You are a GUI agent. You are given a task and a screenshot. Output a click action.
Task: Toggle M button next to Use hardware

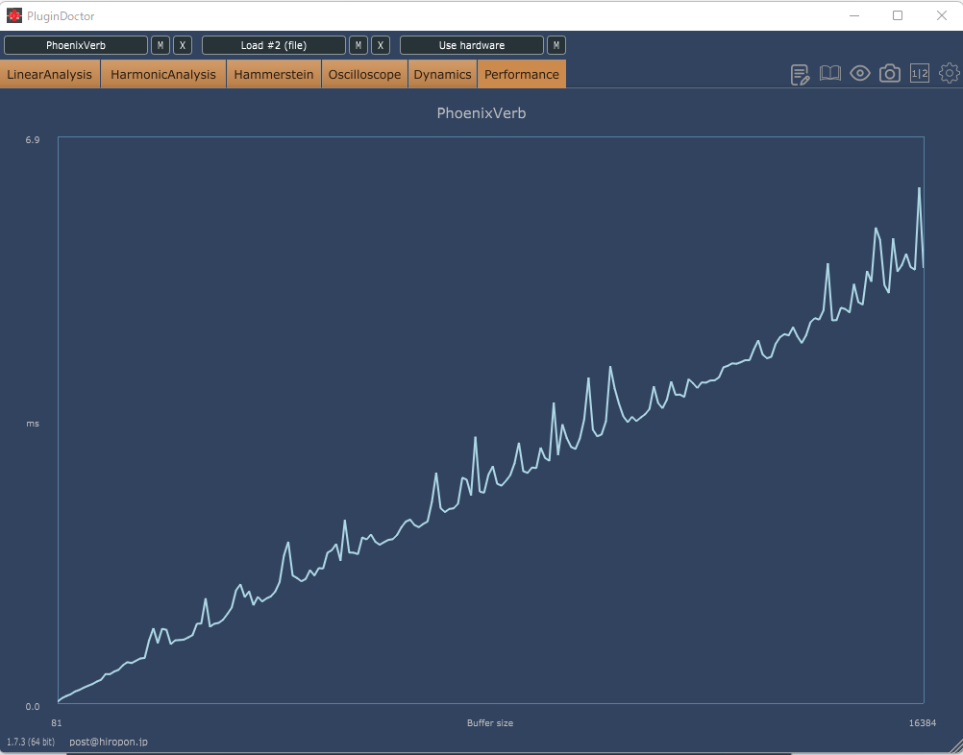tap(556, 45)
